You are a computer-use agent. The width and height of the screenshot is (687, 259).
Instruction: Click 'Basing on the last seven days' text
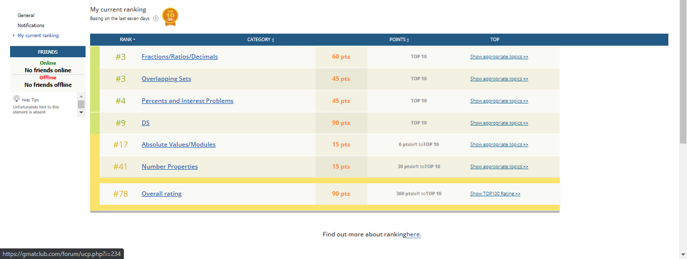coord(120,19)
